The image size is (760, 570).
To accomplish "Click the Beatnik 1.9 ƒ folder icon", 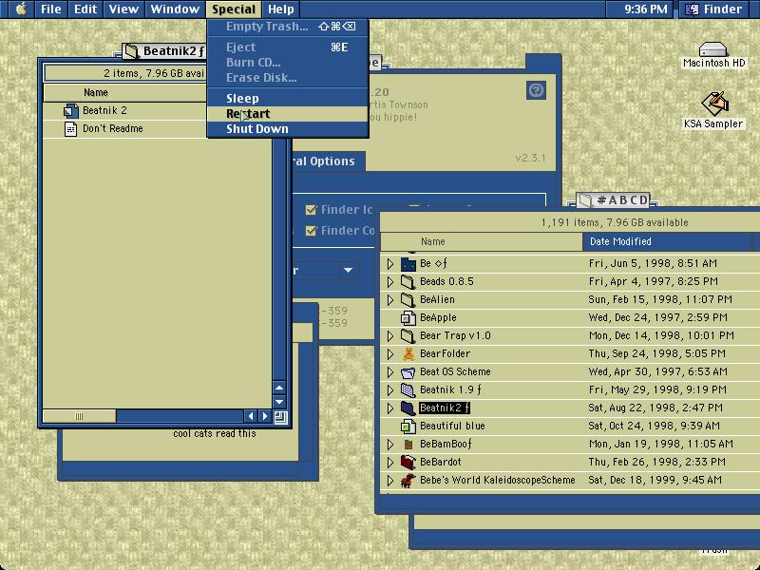I will pyautogui.click(x=408, y=390).
